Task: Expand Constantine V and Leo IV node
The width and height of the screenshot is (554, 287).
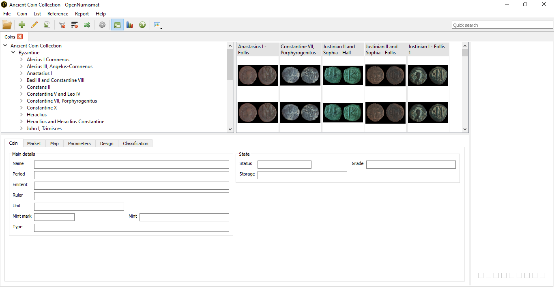Action: (x=21, y=94)
